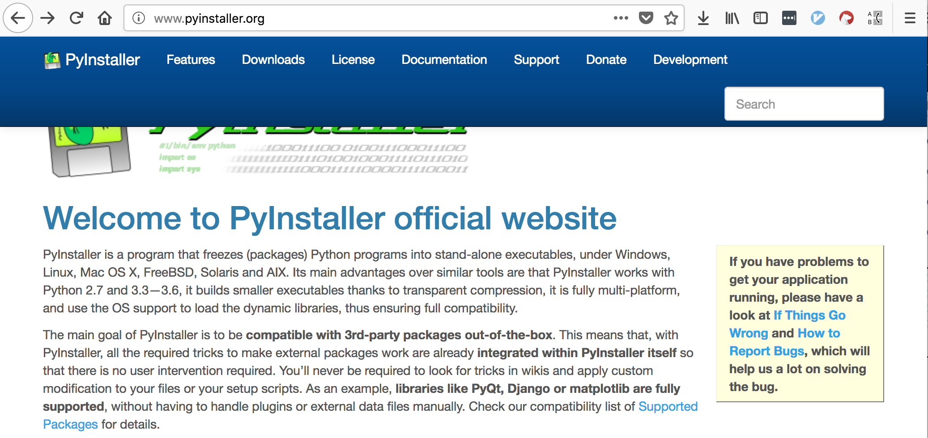Open the Downloads panel in the toolbar
Image resolution: width=928 pixels, height=438 pixels.
pyautogui.click(x=703, y=18)
